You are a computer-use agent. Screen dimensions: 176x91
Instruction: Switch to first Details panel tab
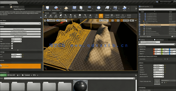coord(143,40)
